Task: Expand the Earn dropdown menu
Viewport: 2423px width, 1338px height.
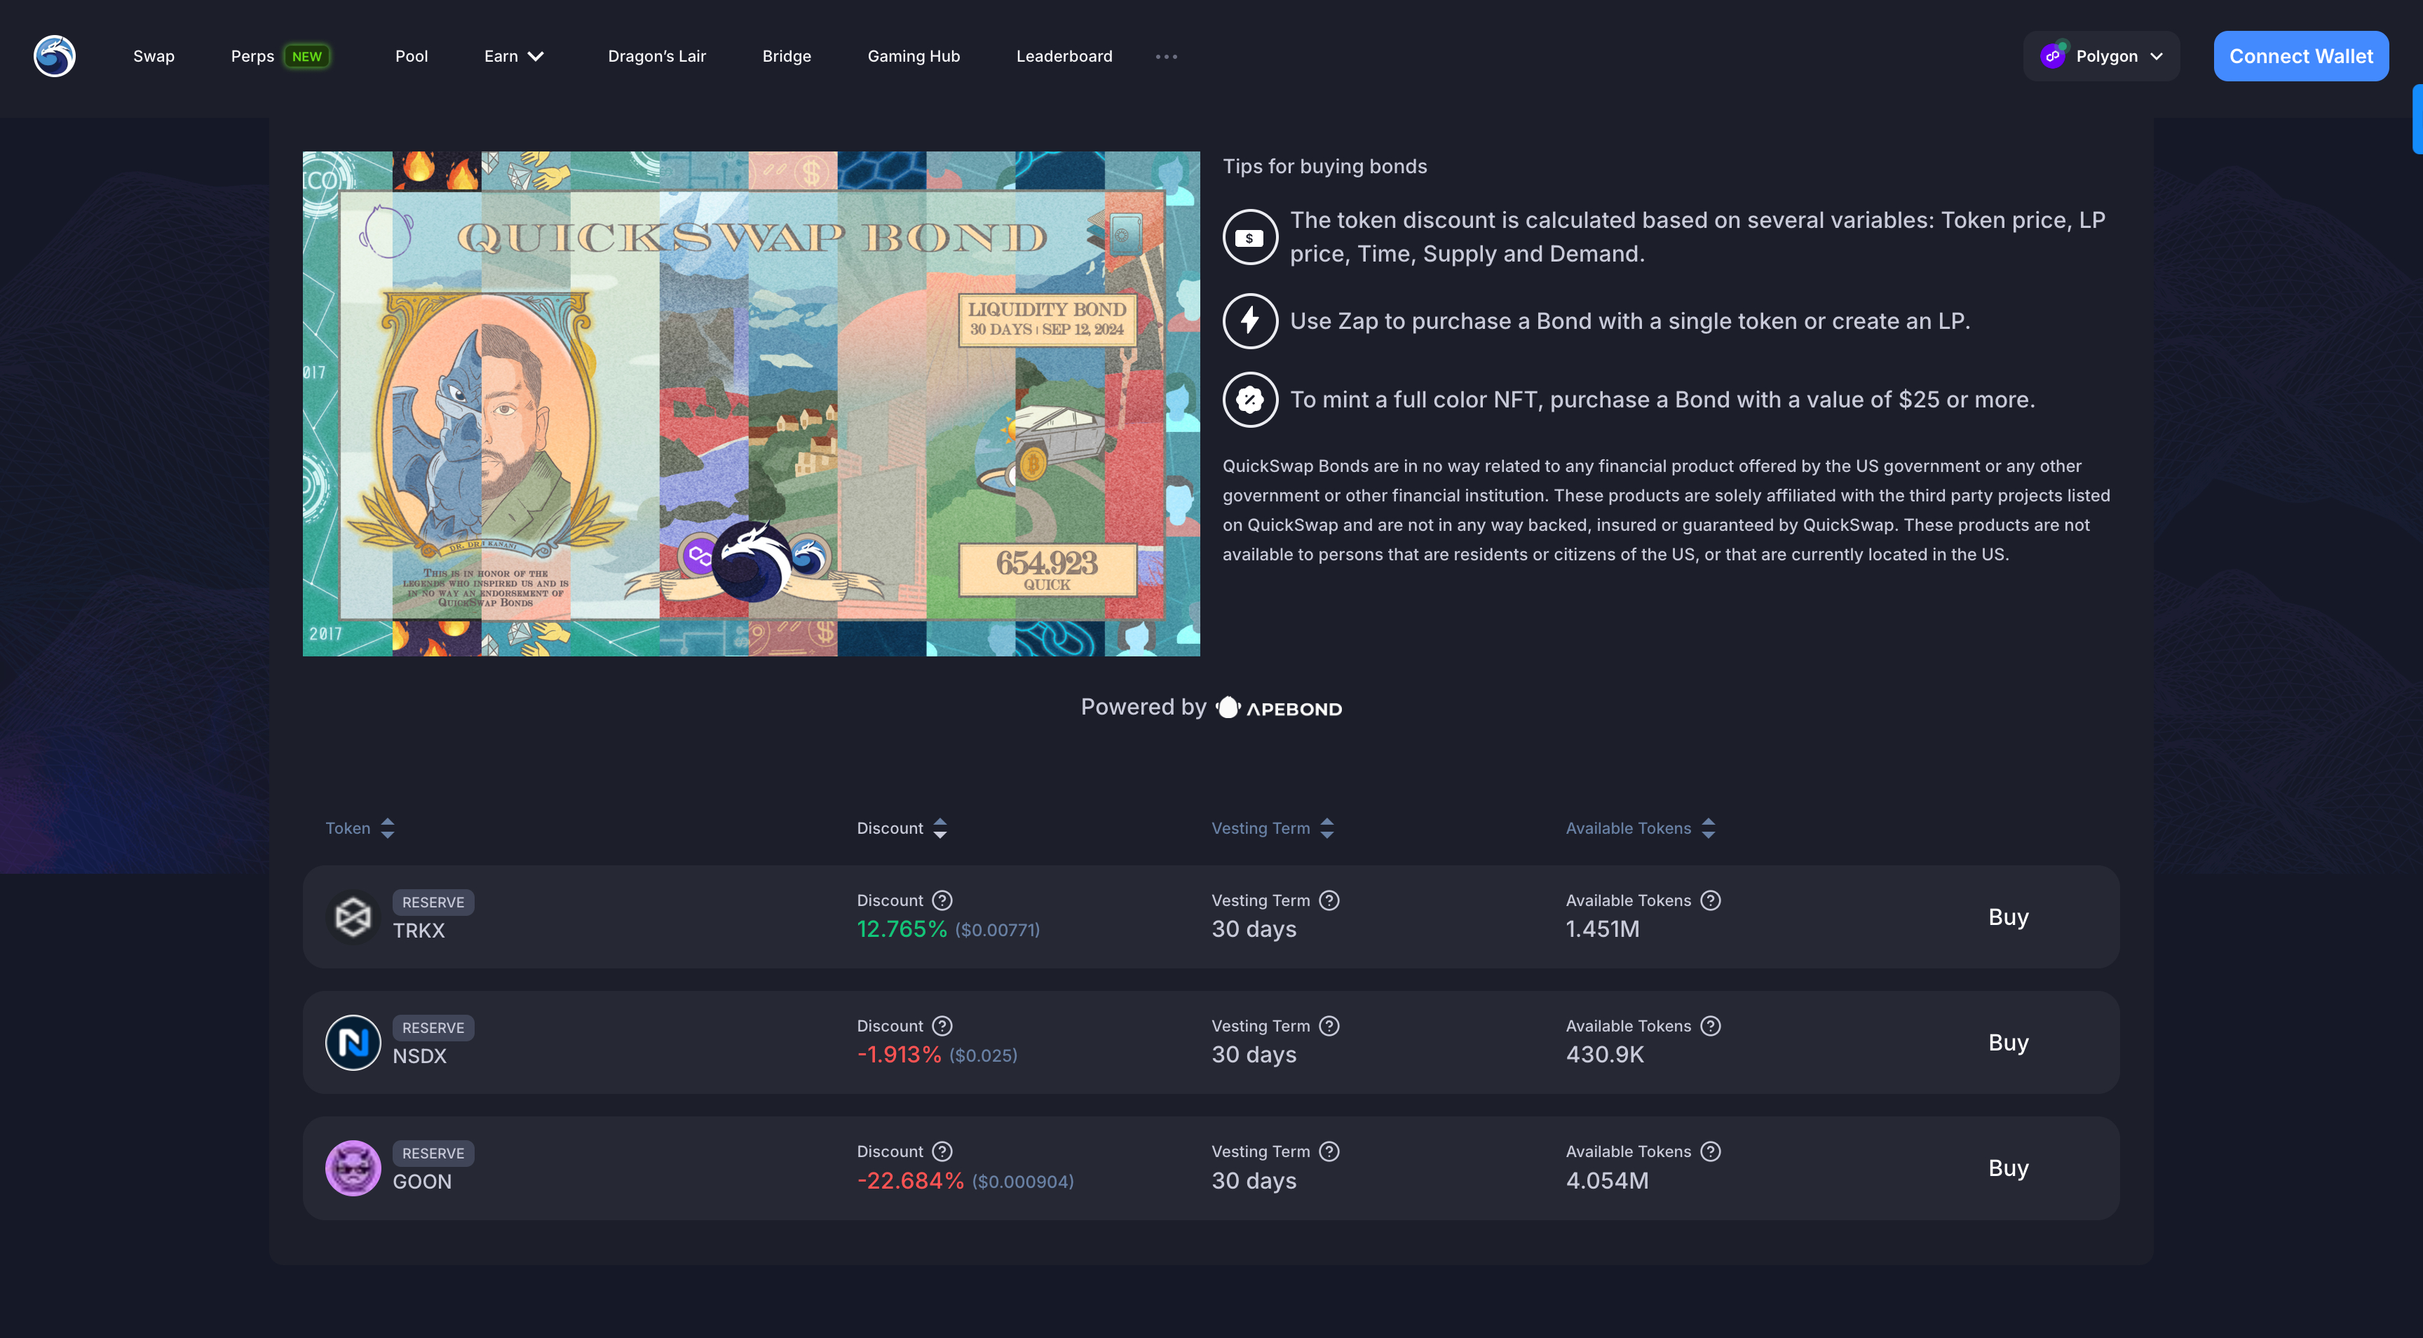Action: [514, 57]
